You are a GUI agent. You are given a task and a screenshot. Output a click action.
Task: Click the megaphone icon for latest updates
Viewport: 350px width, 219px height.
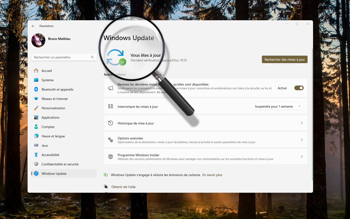pos(111,88)
